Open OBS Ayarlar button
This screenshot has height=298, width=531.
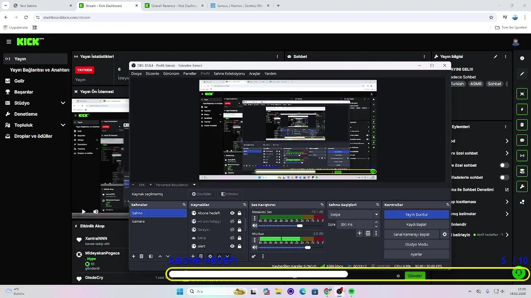(x=417, y=254)
